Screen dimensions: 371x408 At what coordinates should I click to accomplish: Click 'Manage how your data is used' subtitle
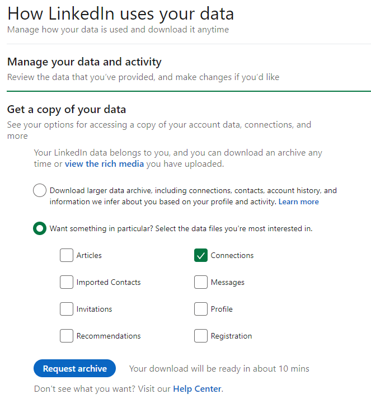pos(118,30)
